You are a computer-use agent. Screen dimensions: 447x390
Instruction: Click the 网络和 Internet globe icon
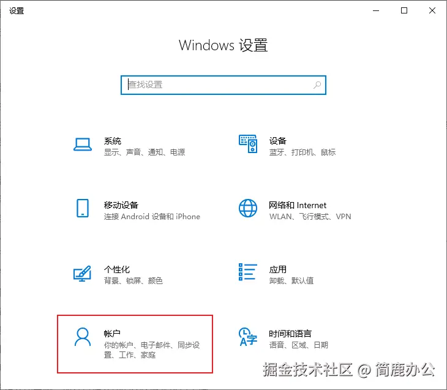point(248,208)
